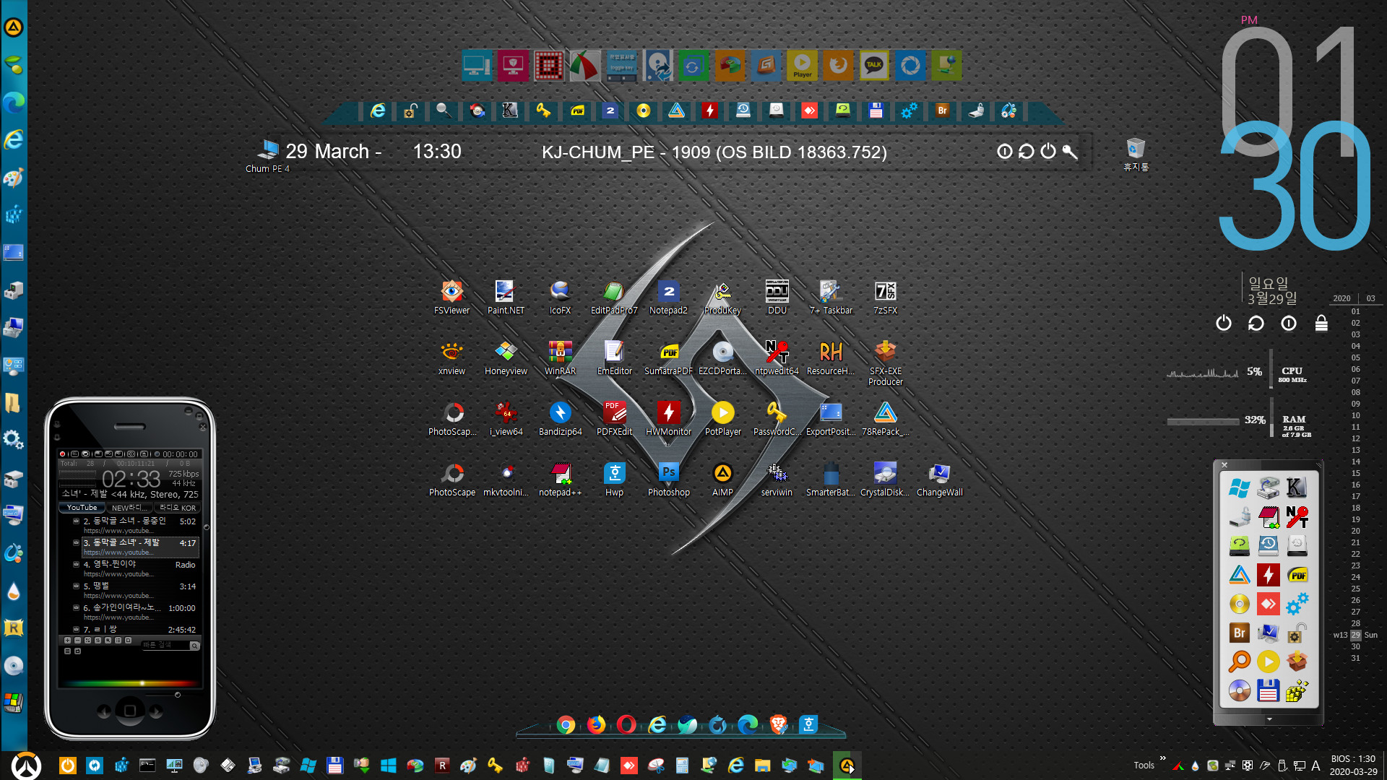This screenshot has height=780, width=1387.
Task: Launch the Hwp desktop icon
Action: (x=614, y=480)
